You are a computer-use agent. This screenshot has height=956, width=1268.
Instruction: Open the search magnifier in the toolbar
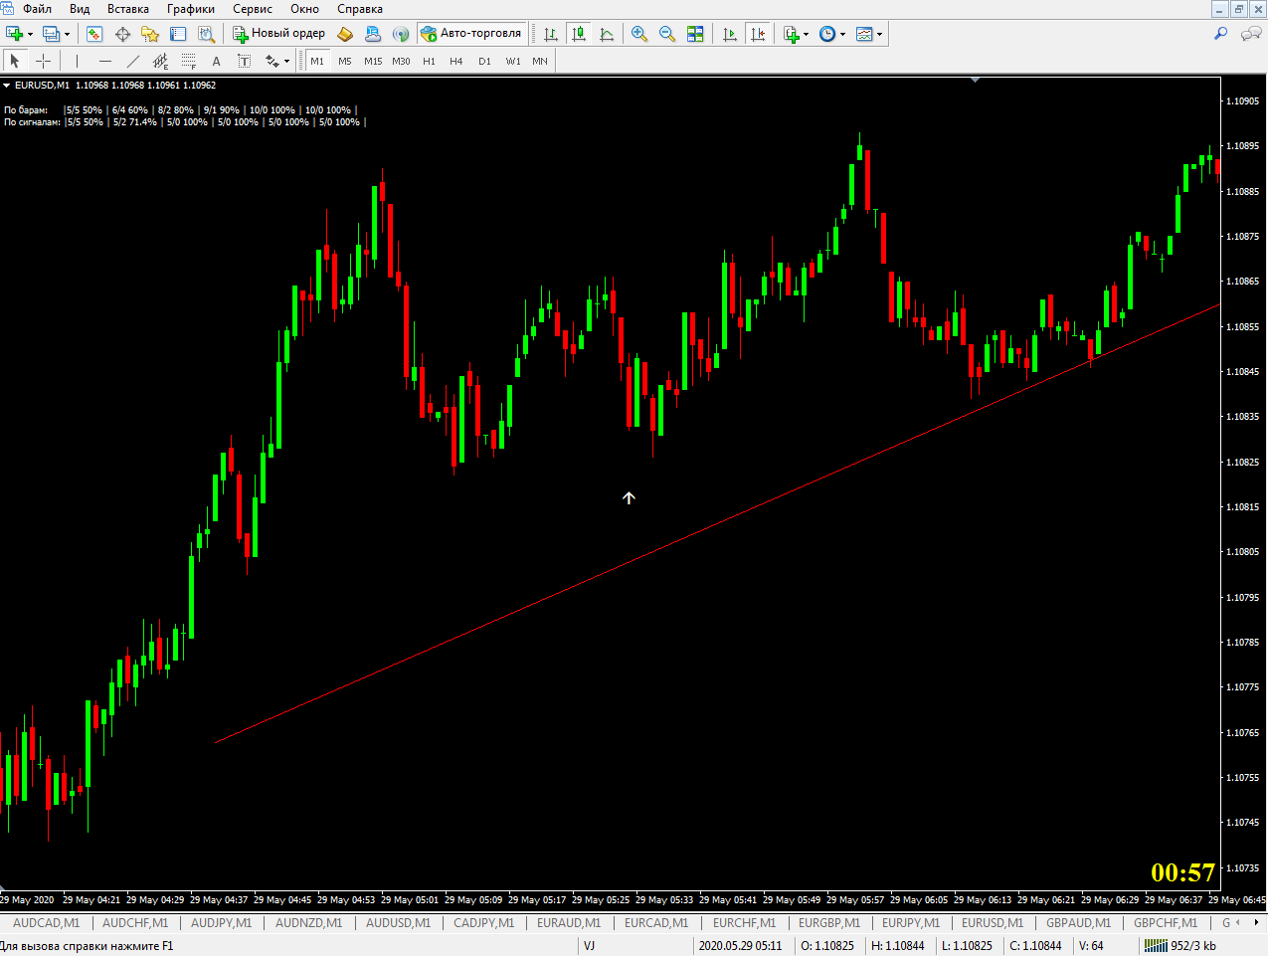[1221, 34]
